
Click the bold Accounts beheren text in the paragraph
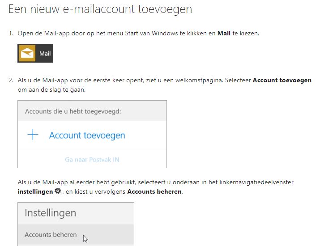tap(154, 192)
